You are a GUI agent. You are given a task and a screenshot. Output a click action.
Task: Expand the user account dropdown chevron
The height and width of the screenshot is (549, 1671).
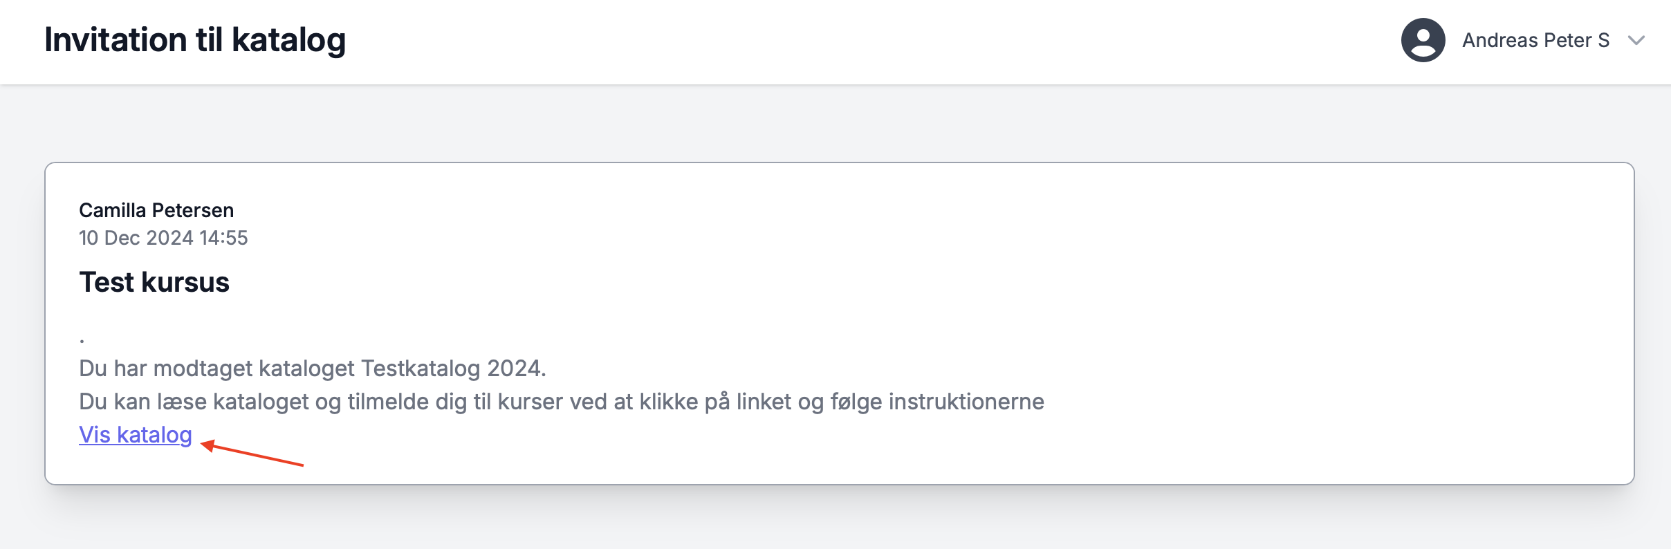[1636, 40]
